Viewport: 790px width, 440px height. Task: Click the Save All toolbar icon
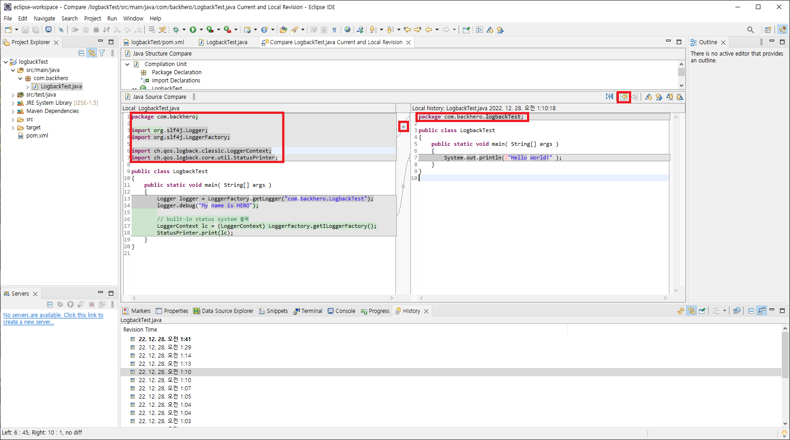35,30
